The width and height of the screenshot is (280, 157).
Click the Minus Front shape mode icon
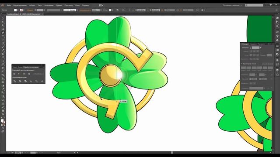[19, 74]
